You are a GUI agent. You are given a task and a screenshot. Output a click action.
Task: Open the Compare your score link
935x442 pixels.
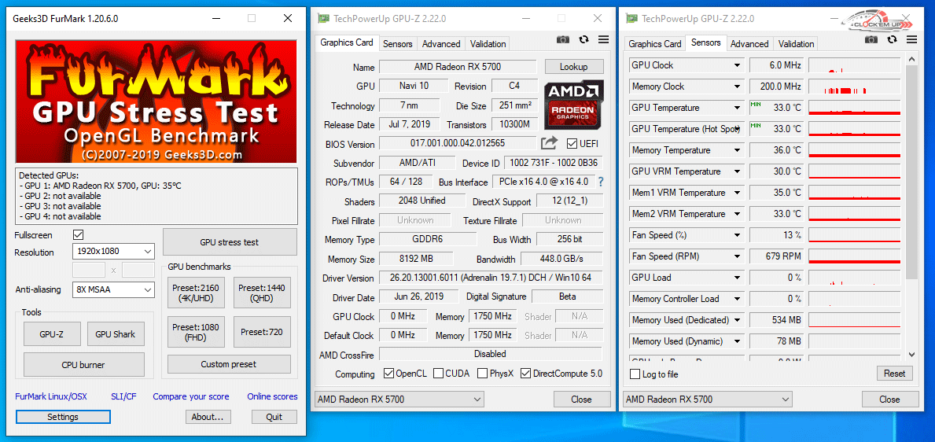click(x=191, y=396)
